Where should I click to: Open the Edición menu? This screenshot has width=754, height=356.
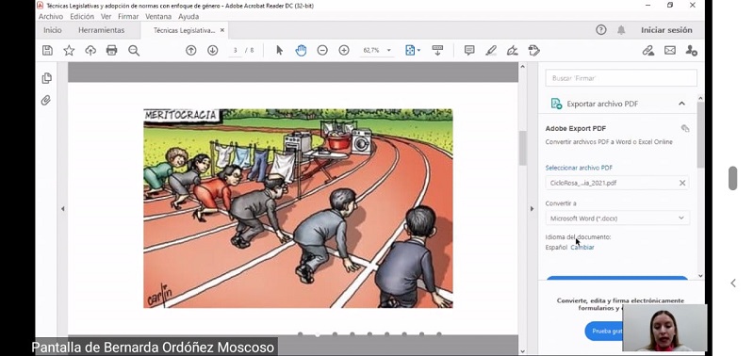point(82,16)
